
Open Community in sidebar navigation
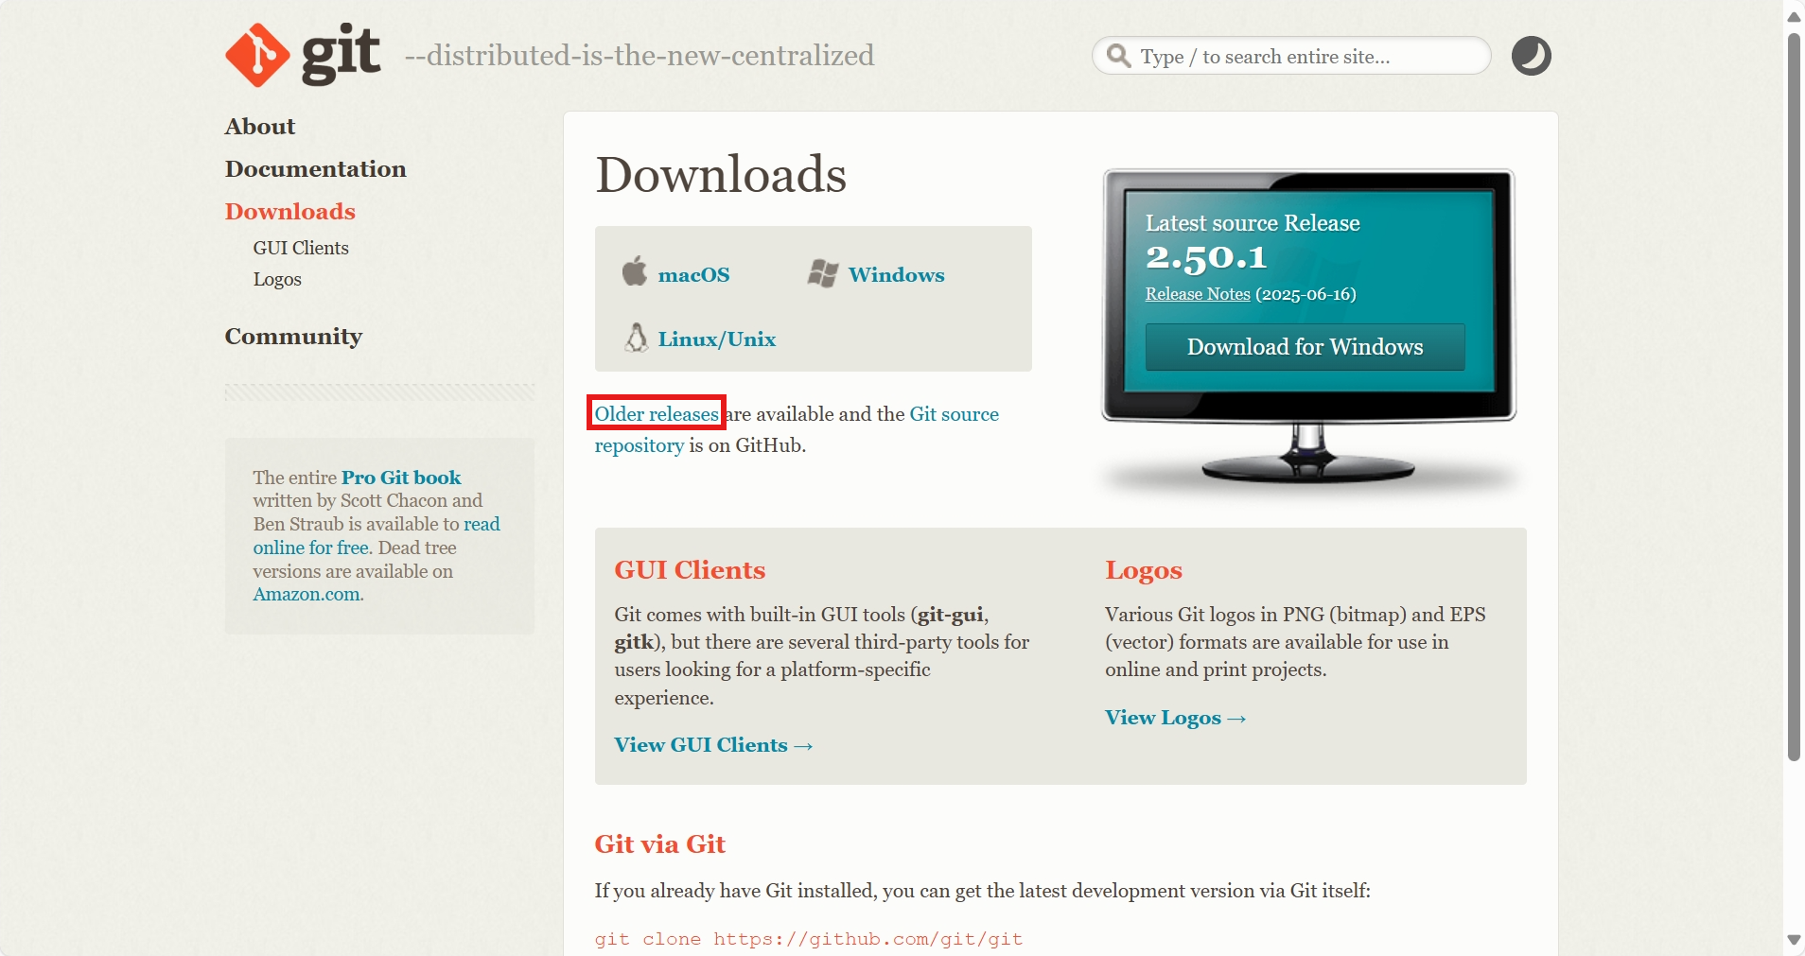pos(293,337)
